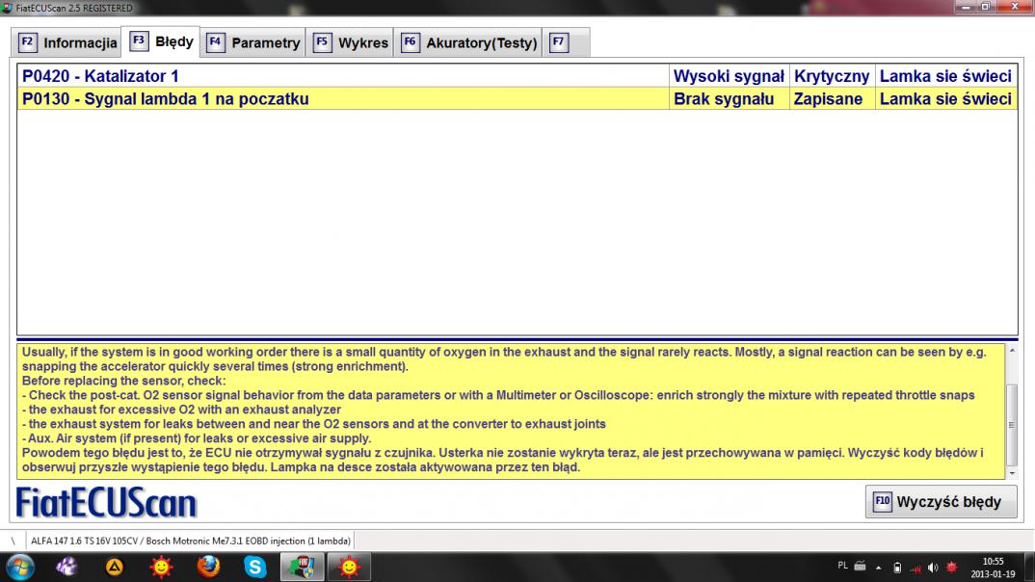Screen dimensions: 1035x582
Task: Click the FiatECUScan title bar app icon
Action: click(8, 8)
